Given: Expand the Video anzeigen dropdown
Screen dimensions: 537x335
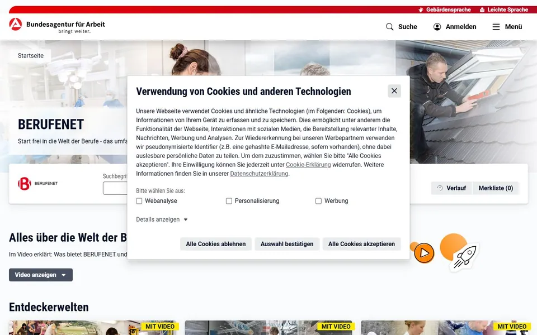Looking at the screenshot, I should [x=41, y=275].
